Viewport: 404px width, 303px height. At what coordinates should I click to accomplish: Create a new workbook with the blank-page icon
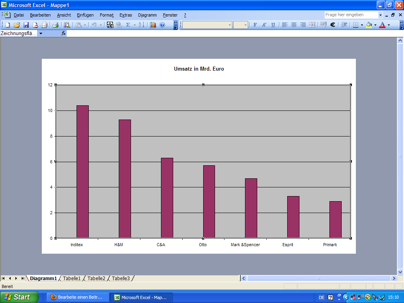tap(8, 25)
